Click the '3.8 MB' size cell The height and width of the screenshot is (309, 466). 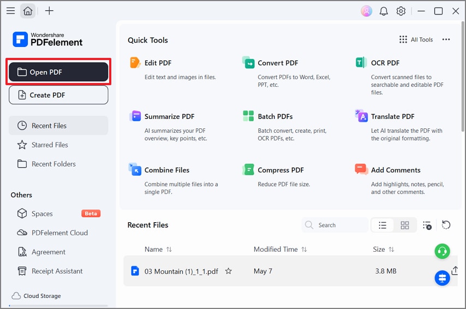[386, 271]
